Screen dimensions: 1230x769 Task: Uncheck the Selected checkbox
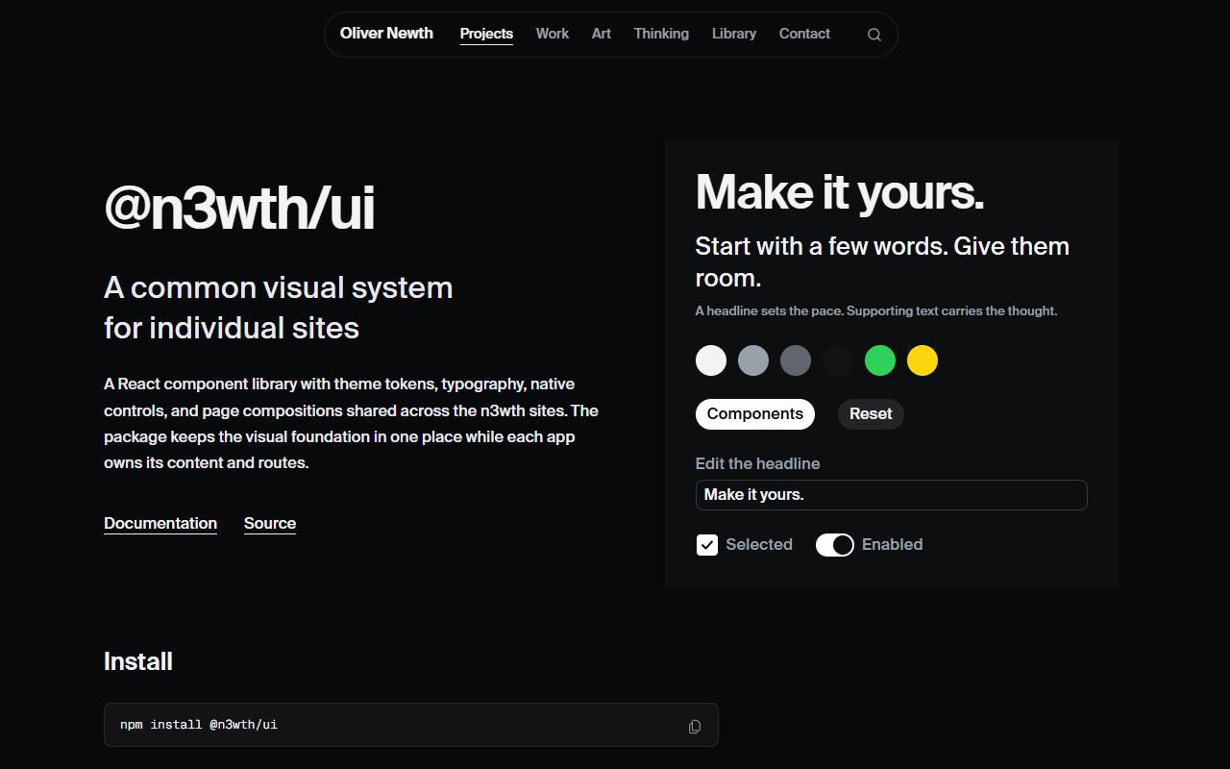(x=707, y=545)
